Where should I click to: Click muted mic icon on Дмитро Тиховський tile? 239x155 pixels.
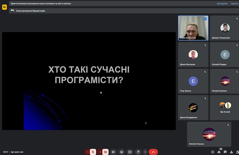(237, 19)
